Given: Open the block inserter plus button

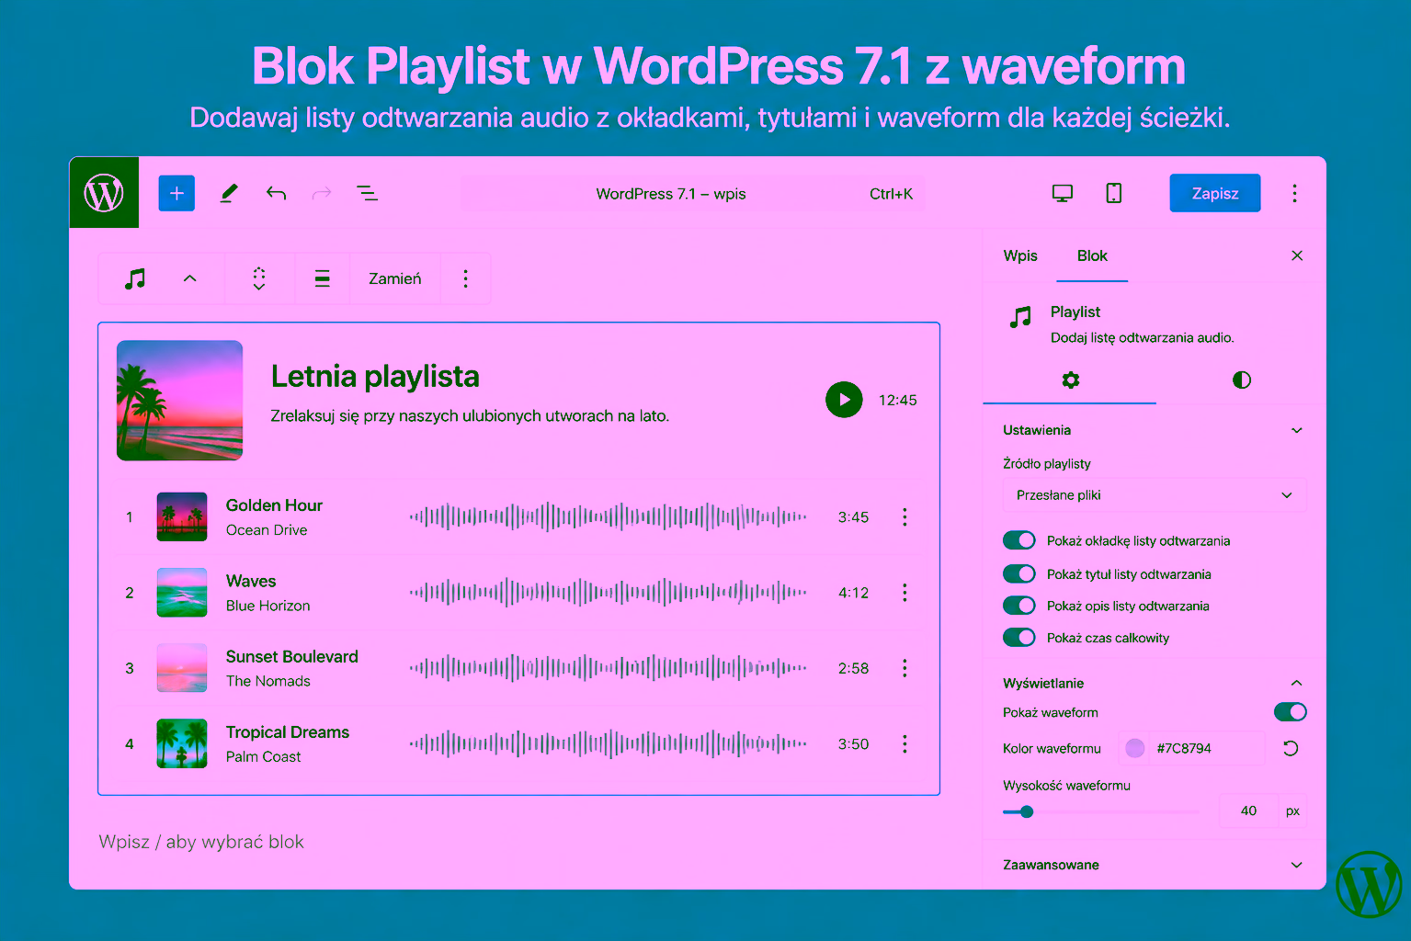Looking at the screenshot, I should (x=176, y=193).
